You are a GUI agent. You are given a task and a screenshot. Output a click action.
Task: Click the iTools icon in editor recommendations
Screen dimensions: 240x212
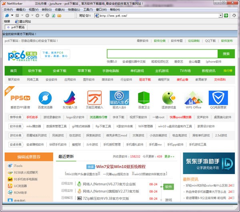[10, 166]
